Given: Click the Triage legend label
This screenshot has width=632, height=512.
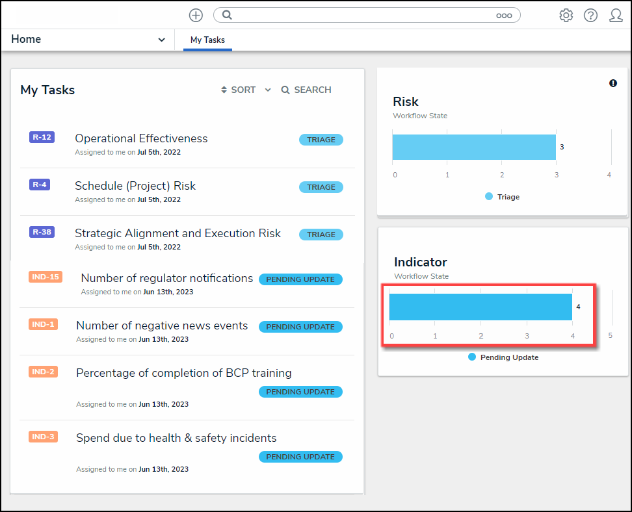Looking at the screenshot, I should (508, 197).
